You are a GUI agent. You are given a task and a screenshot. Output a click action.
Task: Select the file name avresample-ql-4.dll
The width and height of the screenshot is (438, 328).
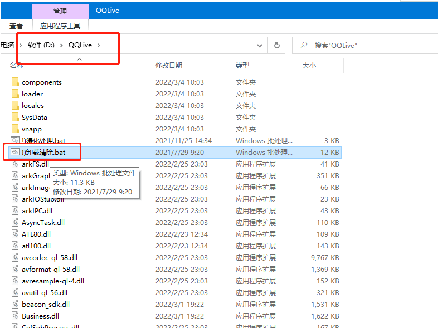click(53, 281)
